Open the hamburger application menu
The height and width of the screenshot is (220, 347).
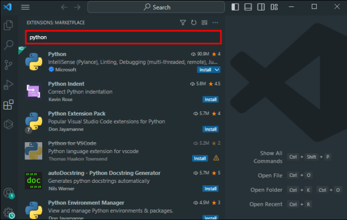coord(25,8)
